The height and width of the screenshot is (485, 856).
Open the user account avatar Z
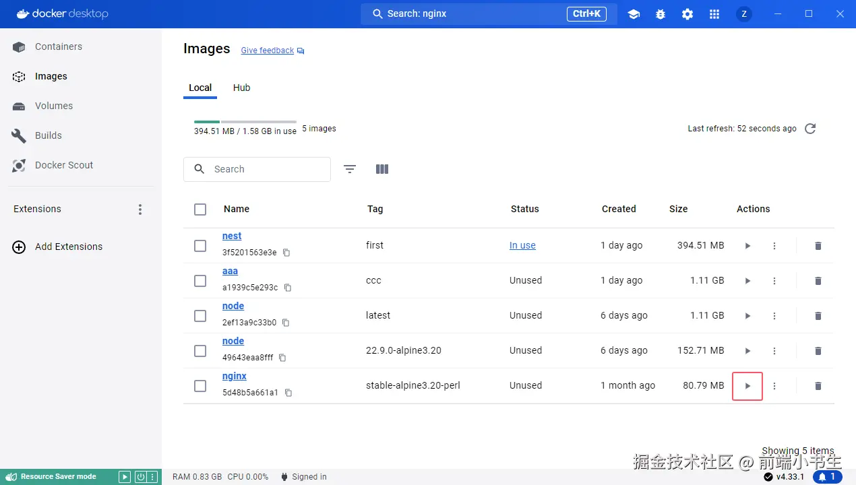[744, 14]
